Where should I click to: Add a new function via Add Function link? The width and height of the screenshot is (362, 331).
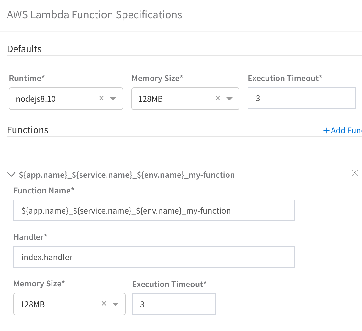click(x=343, y=130)
